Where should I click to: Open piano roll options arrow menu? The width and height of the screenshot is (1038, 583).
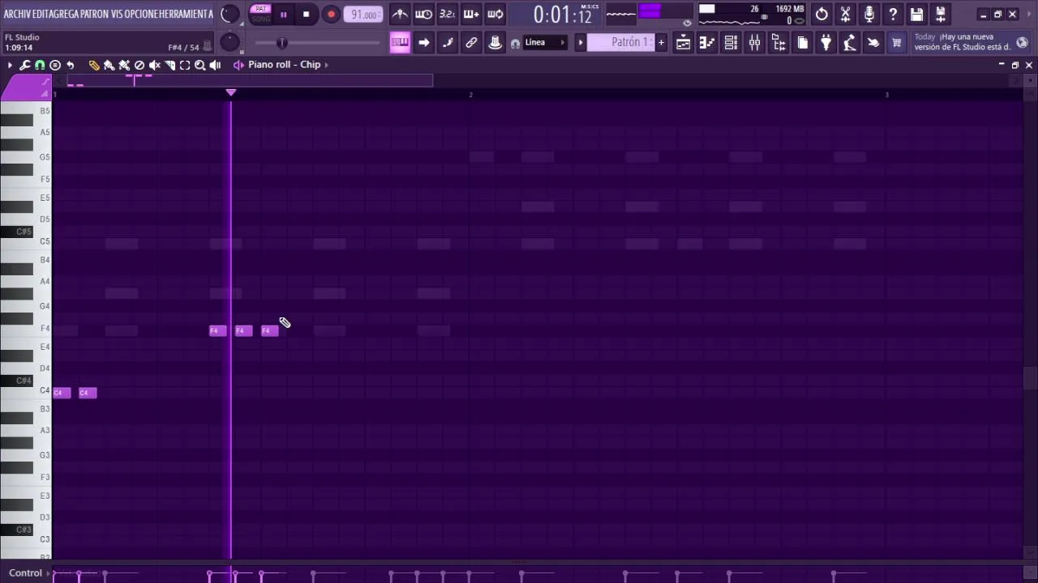point(10,65)
